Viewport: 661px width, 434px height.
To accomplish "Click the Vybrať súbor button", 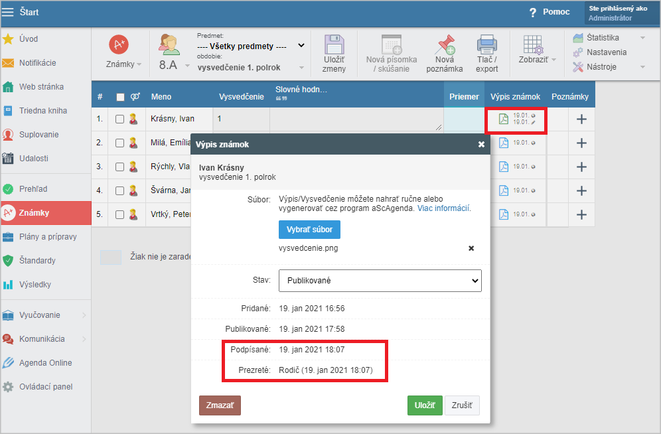I will tap(309, 229).
